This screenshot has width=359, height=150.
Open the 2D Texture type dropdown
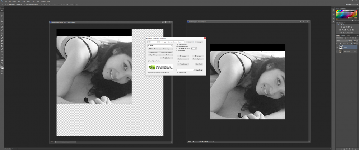tap(160, 46)
